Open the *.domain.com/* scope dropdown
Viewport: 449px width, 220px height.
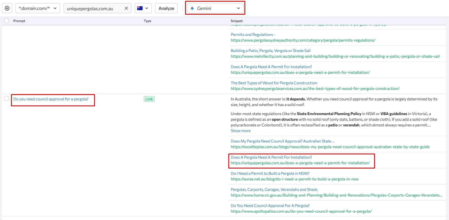click(x=38, y=8)
